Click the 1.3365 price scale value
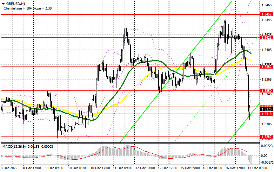274x172 pixels. click(x=267, y=79)
